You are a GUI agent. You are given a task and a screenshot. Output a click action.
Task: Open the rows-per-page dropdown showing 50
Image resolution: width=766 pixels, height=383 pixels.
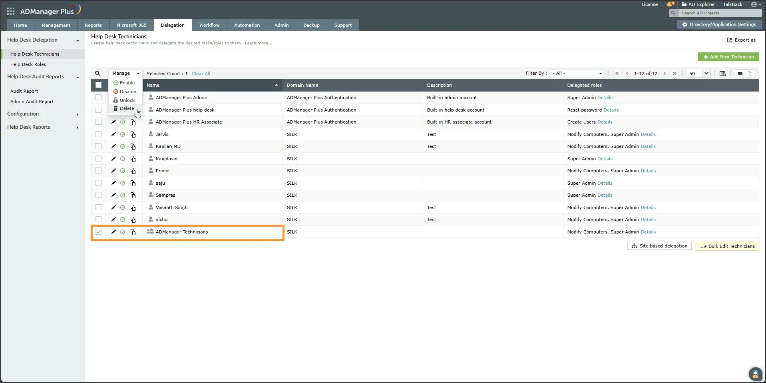pyautogui.click(x=698, y=74)
